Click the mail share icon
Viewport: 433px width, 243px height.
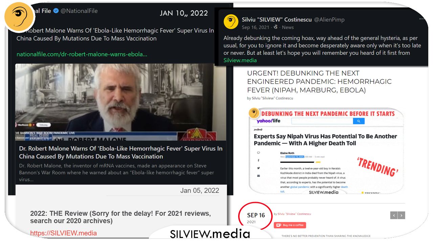pyautogui.click(x=258, y=176)
